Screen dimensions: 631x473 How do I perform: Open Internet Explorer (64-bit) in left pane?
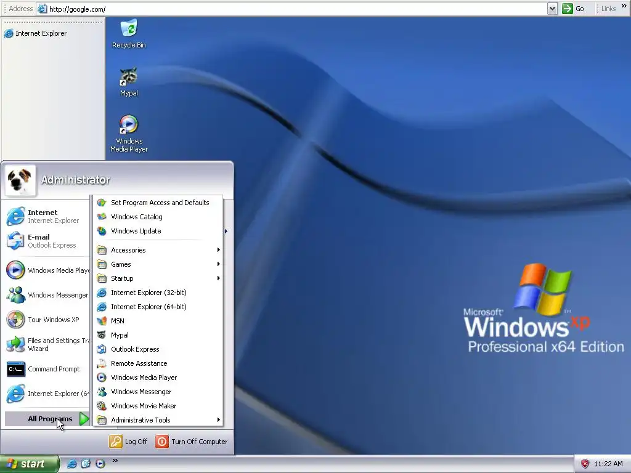coord(47,394)
